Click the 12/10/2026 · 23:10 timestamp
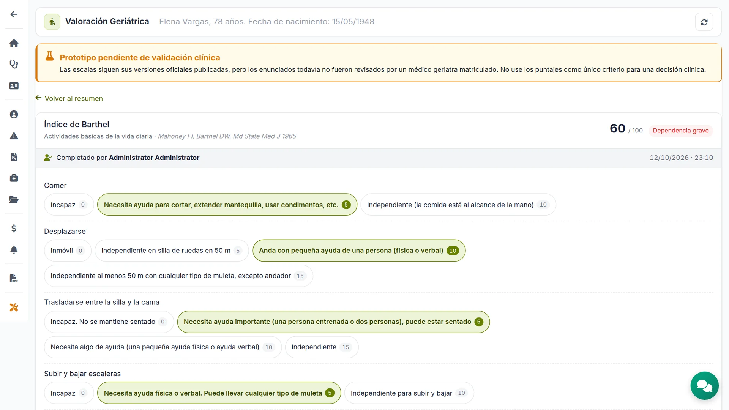The width and height of the screenshot is (729, 410). pos(681,158)
